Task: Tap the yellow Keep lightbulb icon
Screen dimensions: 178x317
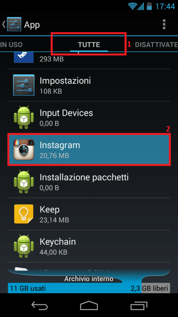Action: coord(23,214)
